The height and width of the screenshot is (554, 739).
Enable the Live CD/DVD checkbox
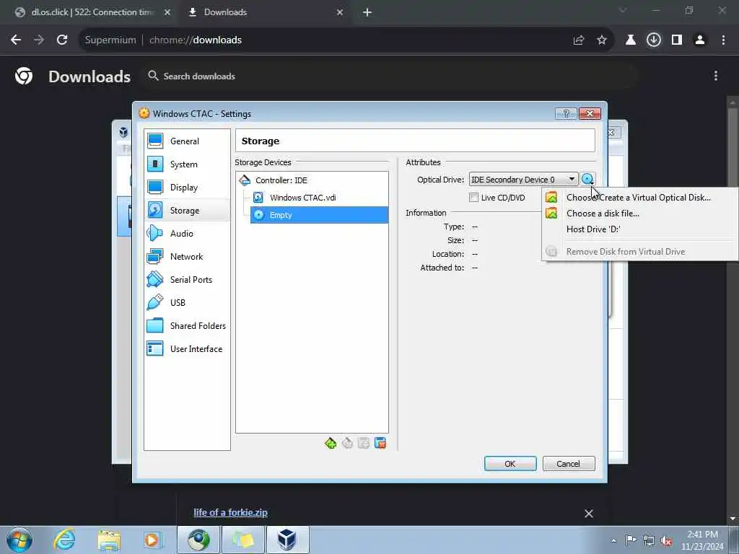point(473,198)
